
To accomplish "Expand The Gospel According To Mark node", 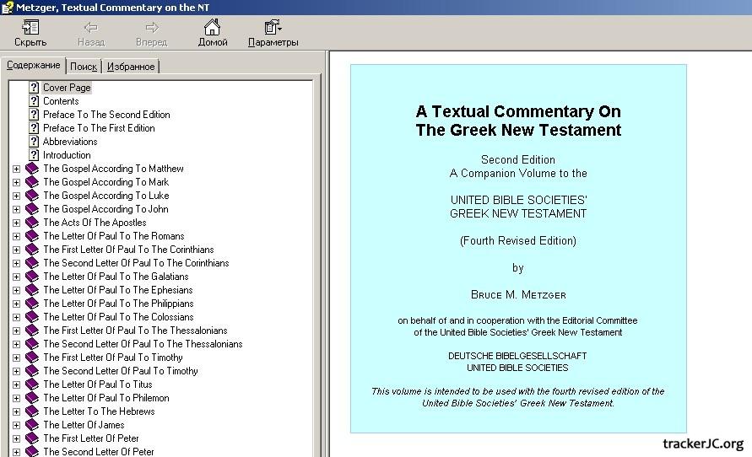I will click(16, 182).
